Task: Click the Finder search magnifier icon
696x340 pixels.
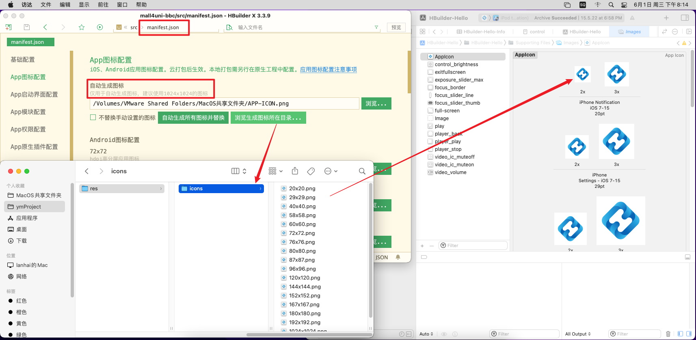Action: (x=362, y=171)
